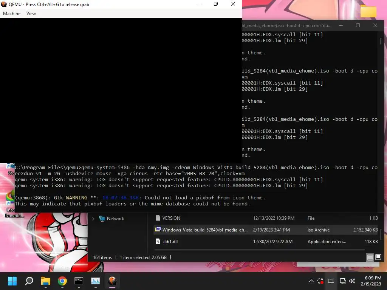Close the QEMU window

[233, 4]
